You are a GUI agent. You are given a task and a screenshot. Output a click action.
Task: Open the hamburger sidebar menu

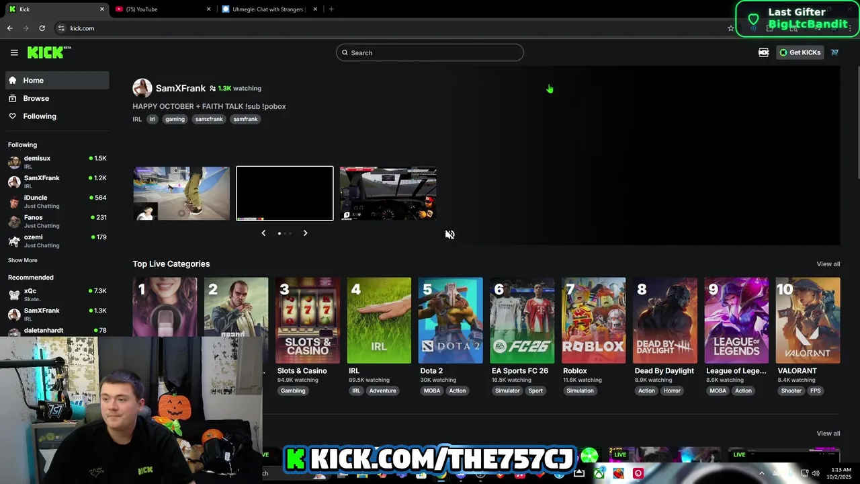click(14, 52)
